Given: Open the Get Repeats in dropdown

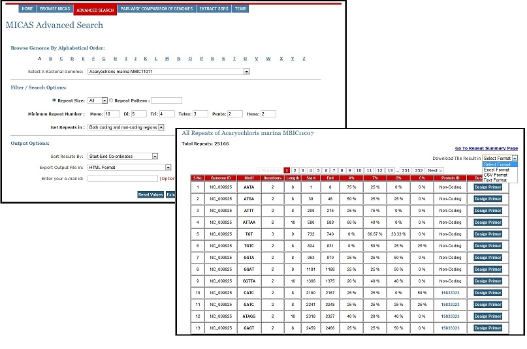Looking at the screenshot, I should (x=126, y=127).
